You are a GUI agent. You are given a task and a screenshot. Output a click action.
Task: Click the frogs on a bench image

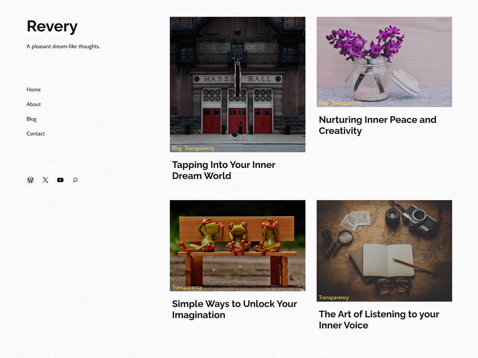click(237, 243)
